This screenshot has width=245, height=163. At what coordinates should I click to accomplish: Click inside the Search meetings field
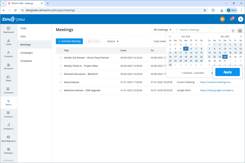[199, 30]
